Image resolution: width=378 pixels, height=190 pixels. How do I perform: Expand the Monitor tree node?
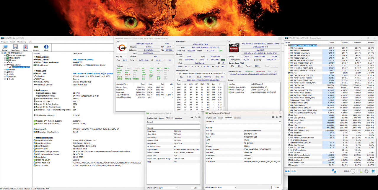[x=5, y=70]
